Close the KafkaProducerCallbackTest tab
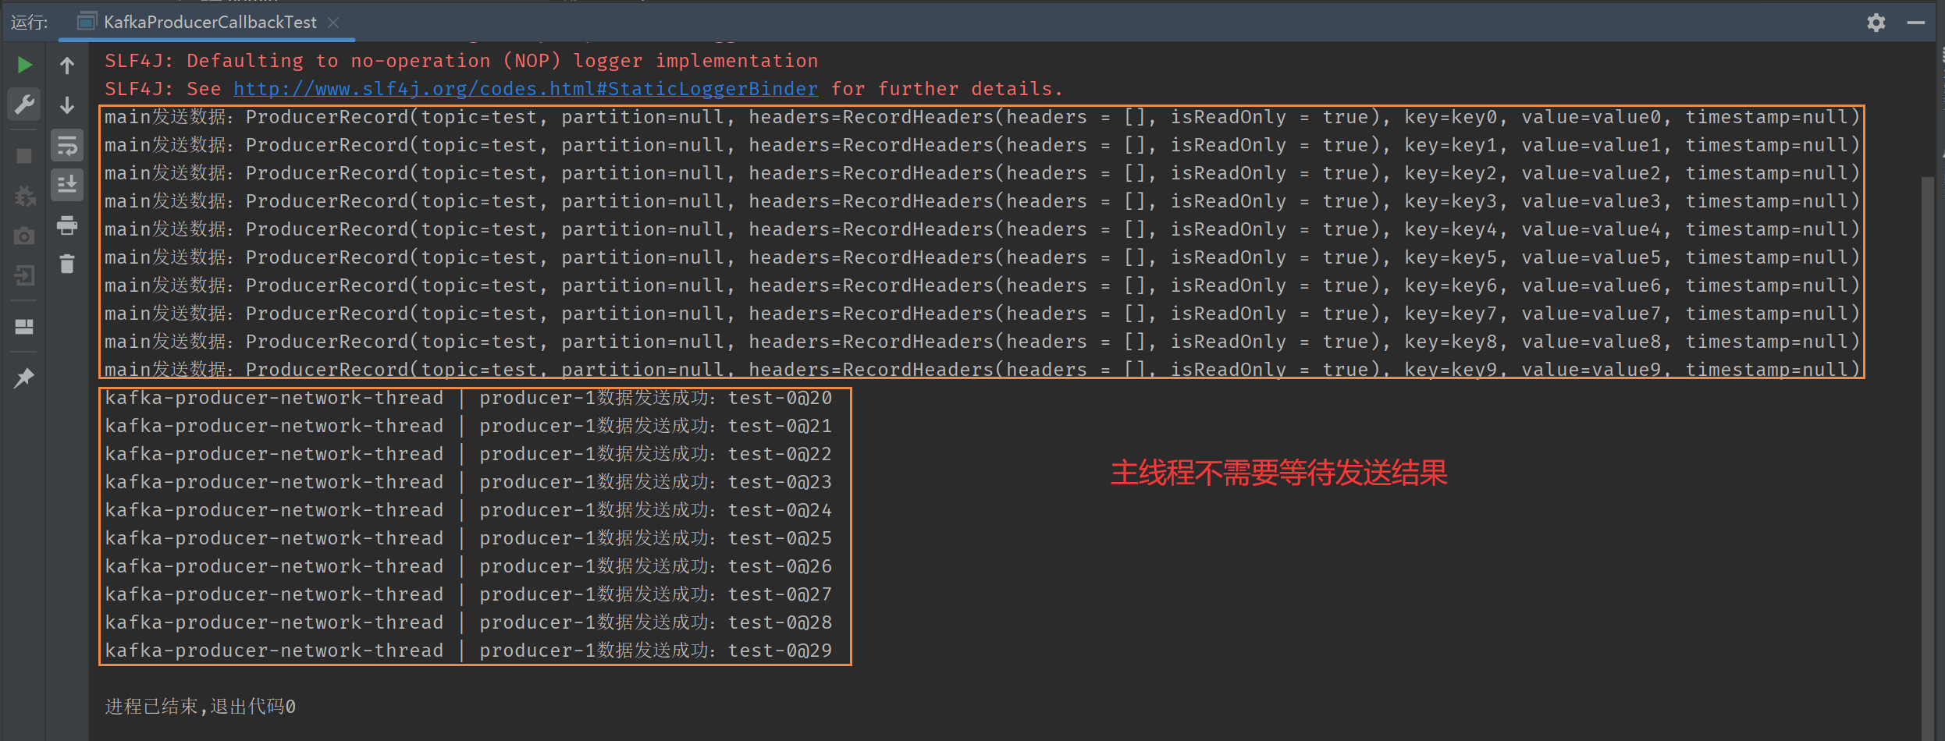Screen dimensions: 1945x741 333,23
